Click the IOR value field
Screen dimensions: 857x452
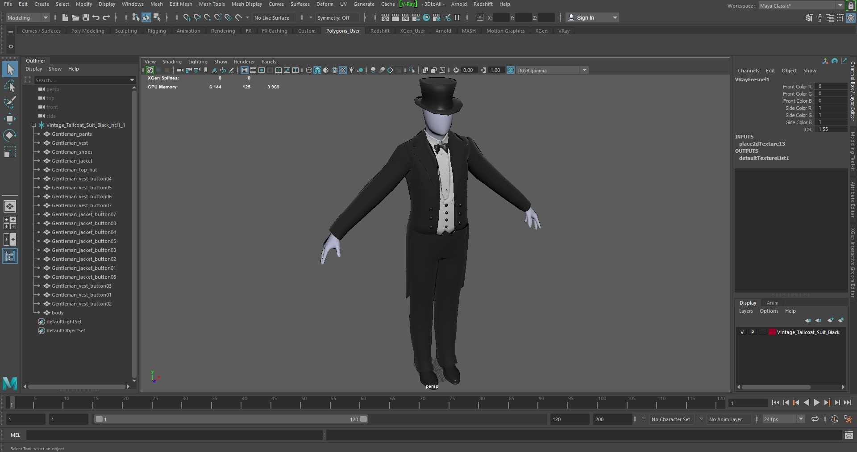(x=830, y=129)
